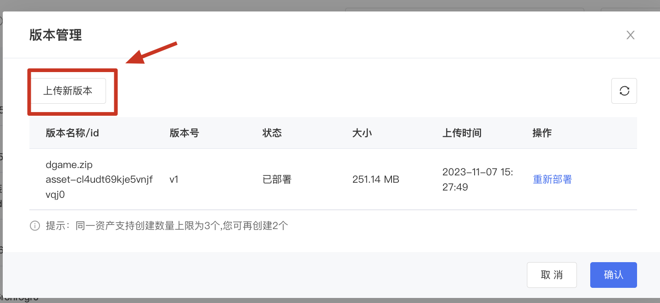Screen dimensions: 660x303
Task: Click the 状态 column header
Action: click(x=272, y=133)
